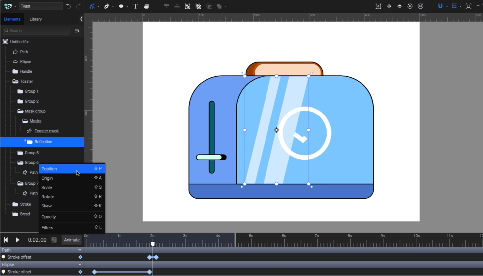
Task: Select the Text tool
Action: coord(135,6)
